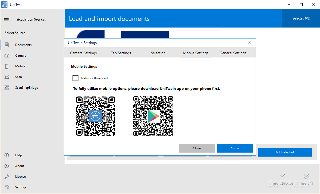
Task: Switch to the Tab Settings tab
Action: (x=121, y=53)
